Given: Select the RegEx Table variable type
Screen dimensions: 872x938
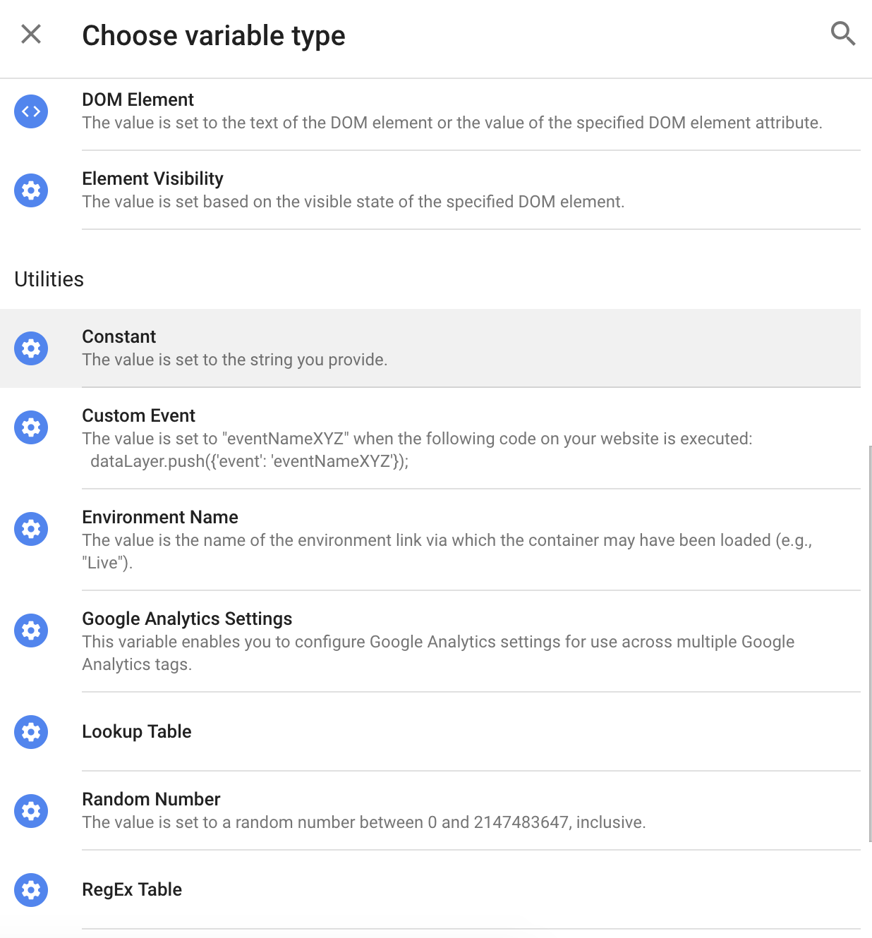Looking at the screenshot, I should tap(132, 890).
